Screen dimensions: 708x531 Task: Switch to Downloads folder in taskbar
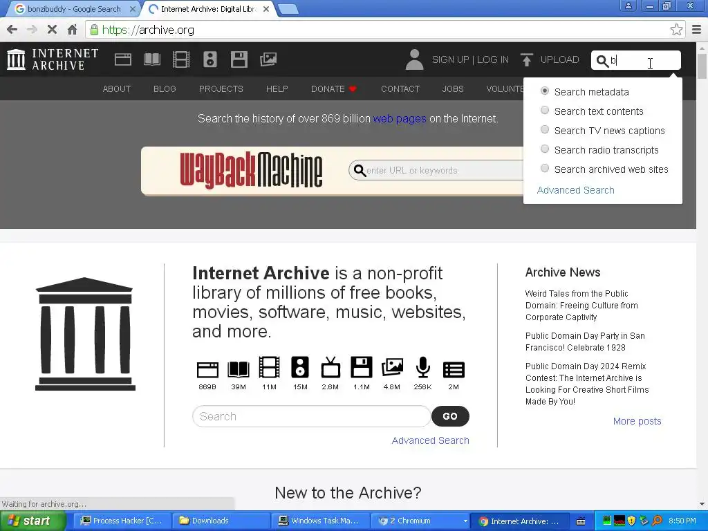tap(221, 521)
